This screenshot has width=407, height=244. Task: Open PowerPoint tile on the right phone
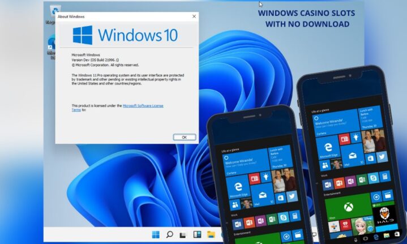point(339,183)
